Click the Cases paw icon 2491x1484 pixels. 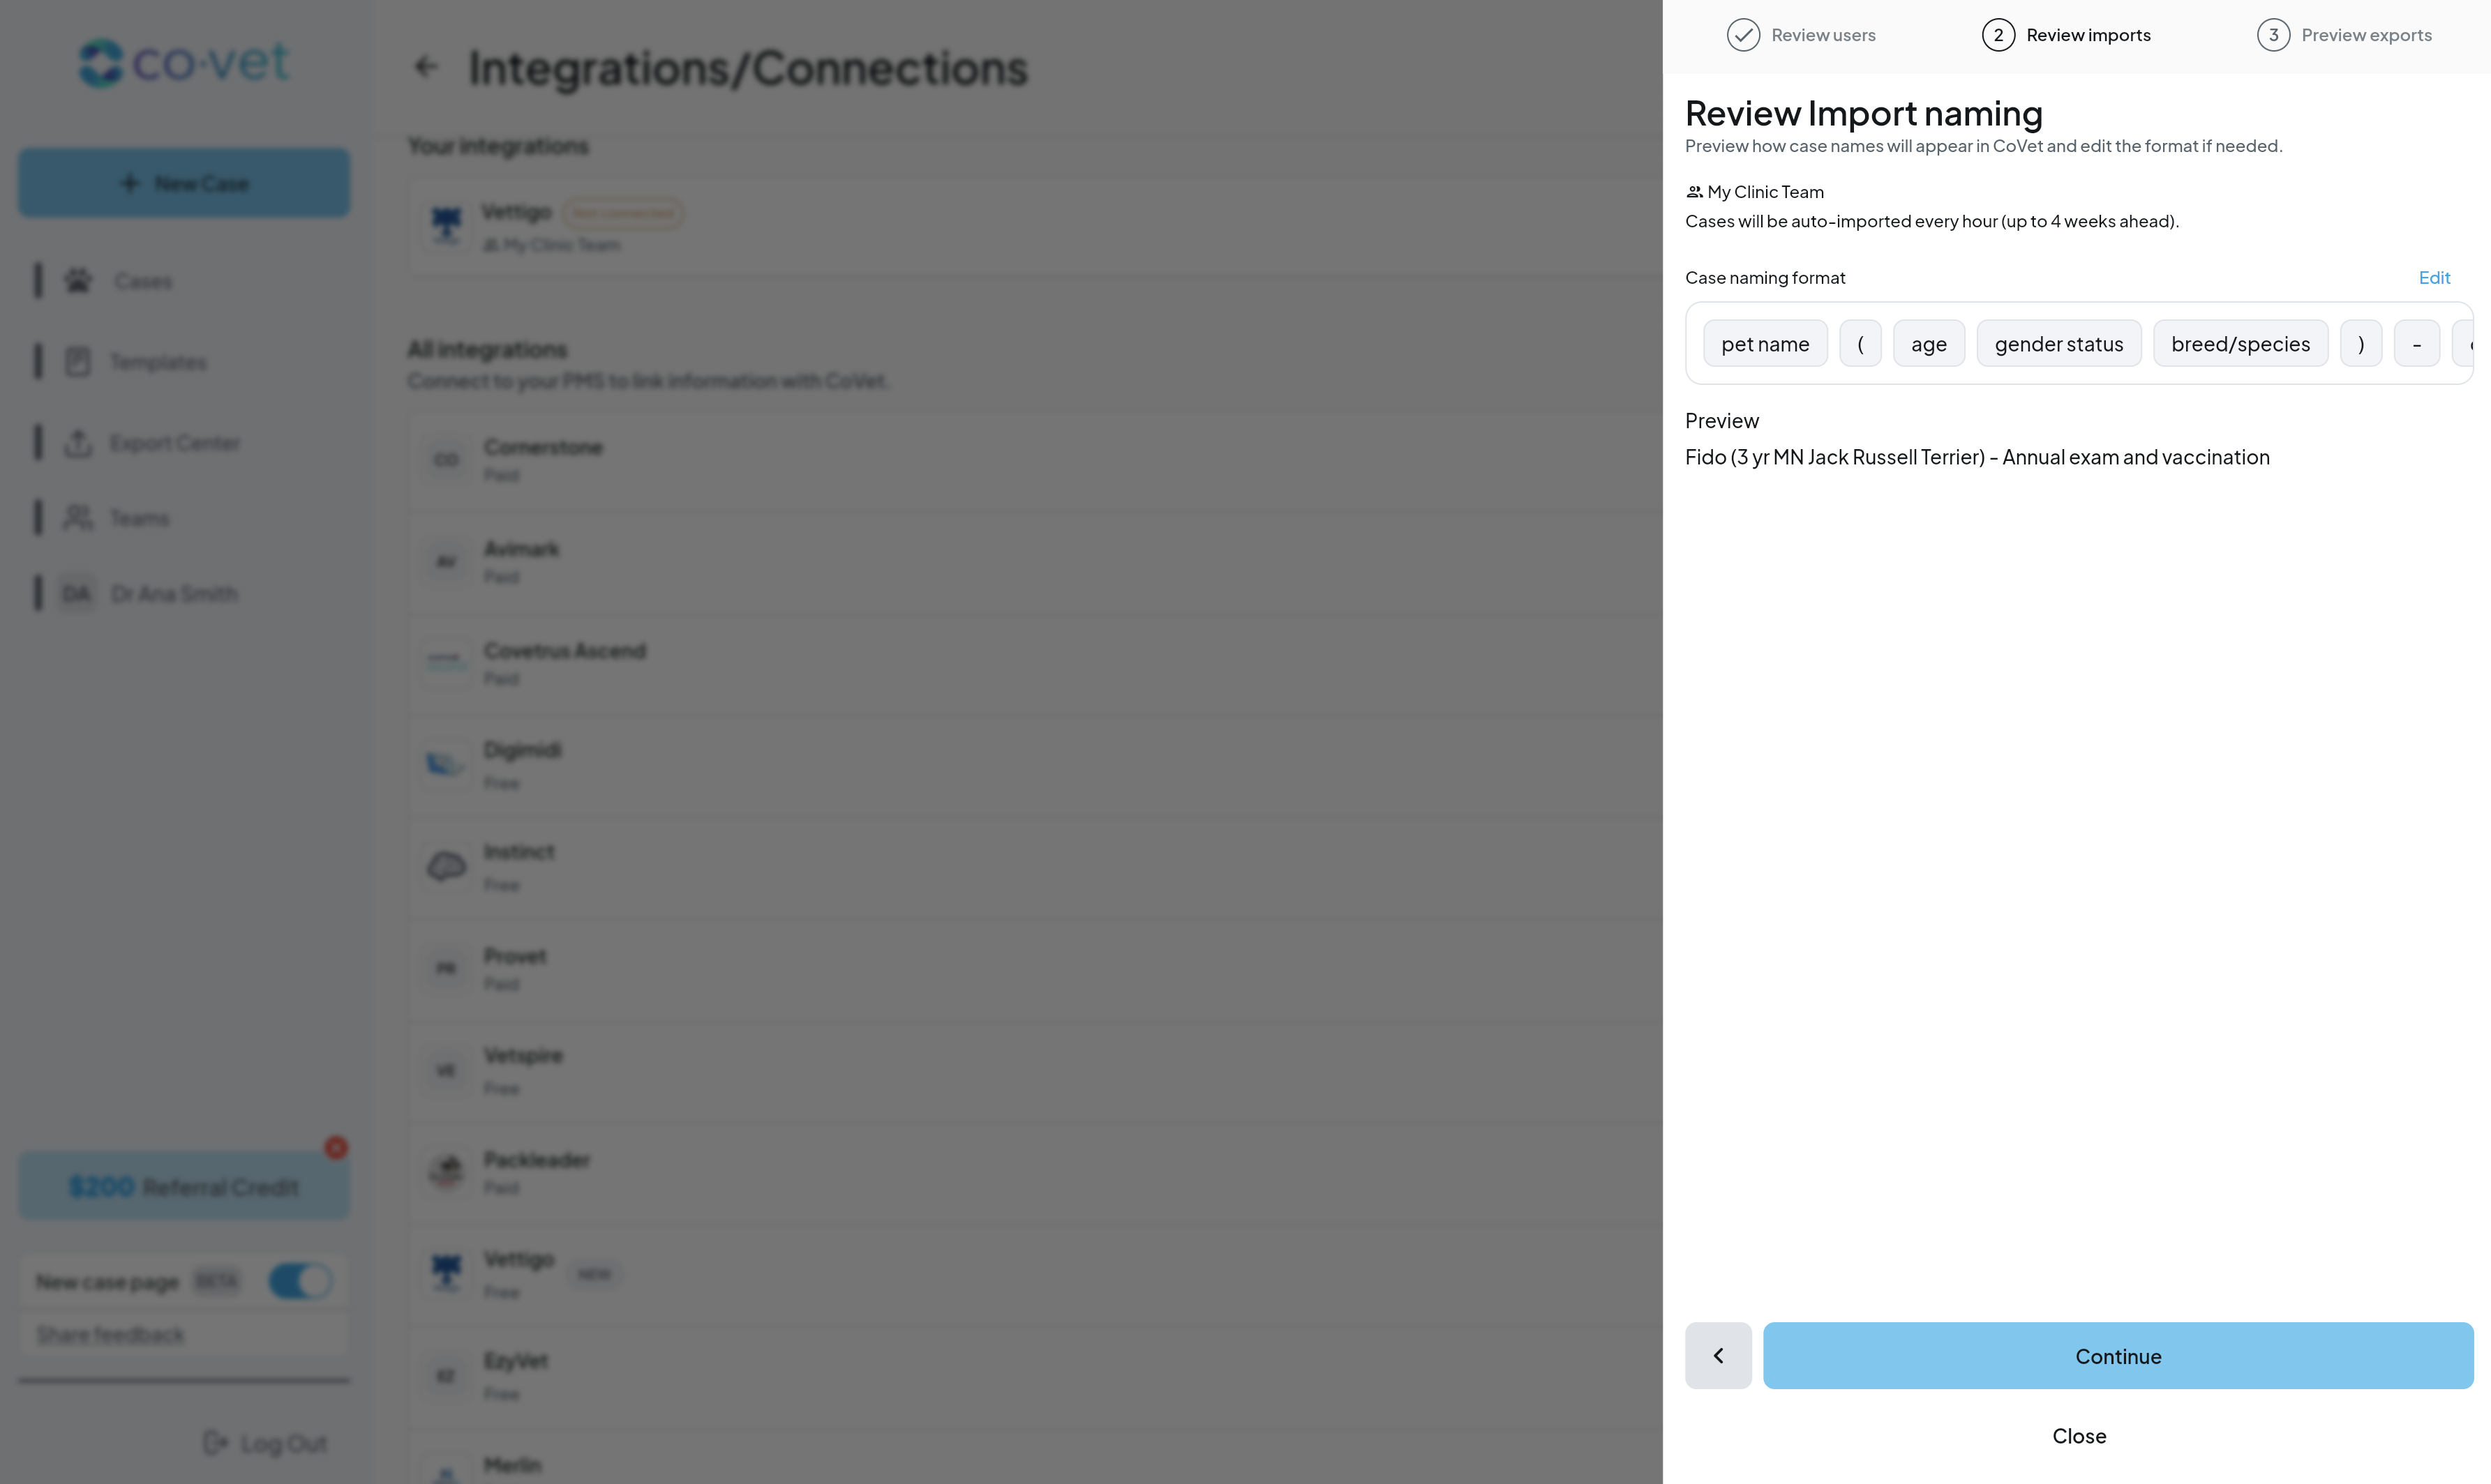78,281
